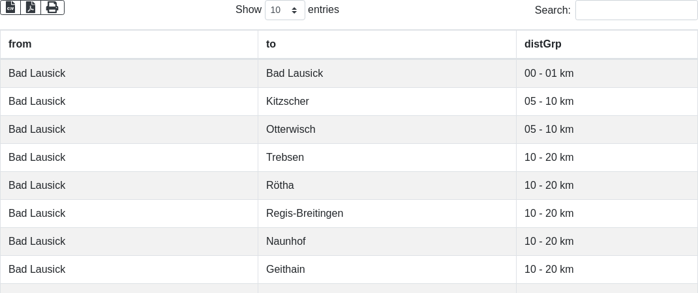The width and height of the screenshot is (698, 293).
Task: Select the Kitzscher destination cell
Action: 387,102
